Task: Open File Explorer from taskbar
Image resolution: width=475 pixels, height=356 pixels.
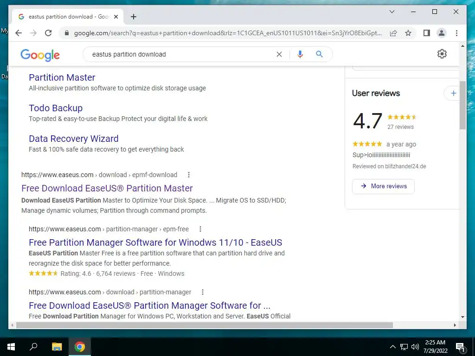Action: 57,347
